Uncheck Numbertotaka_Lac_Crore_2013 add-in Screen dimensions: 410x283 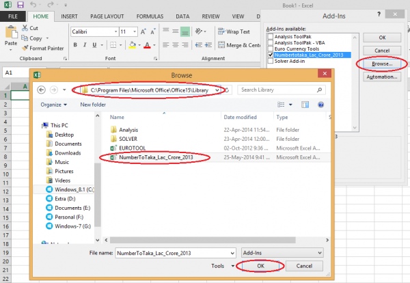271,55
